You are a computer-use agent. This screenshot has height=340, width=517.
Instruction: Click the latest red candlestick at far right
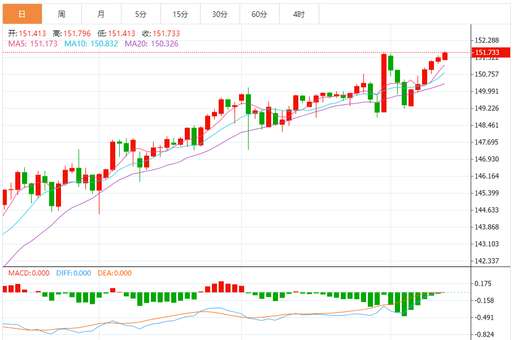445,56
